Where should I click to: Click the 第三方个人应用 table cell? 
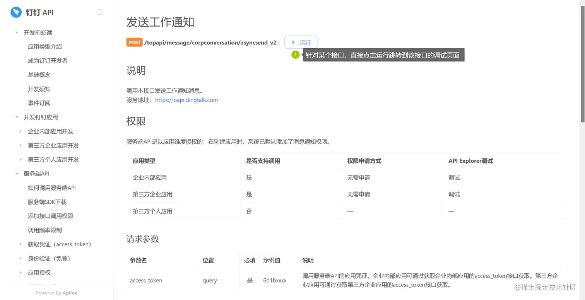[152, 211]
